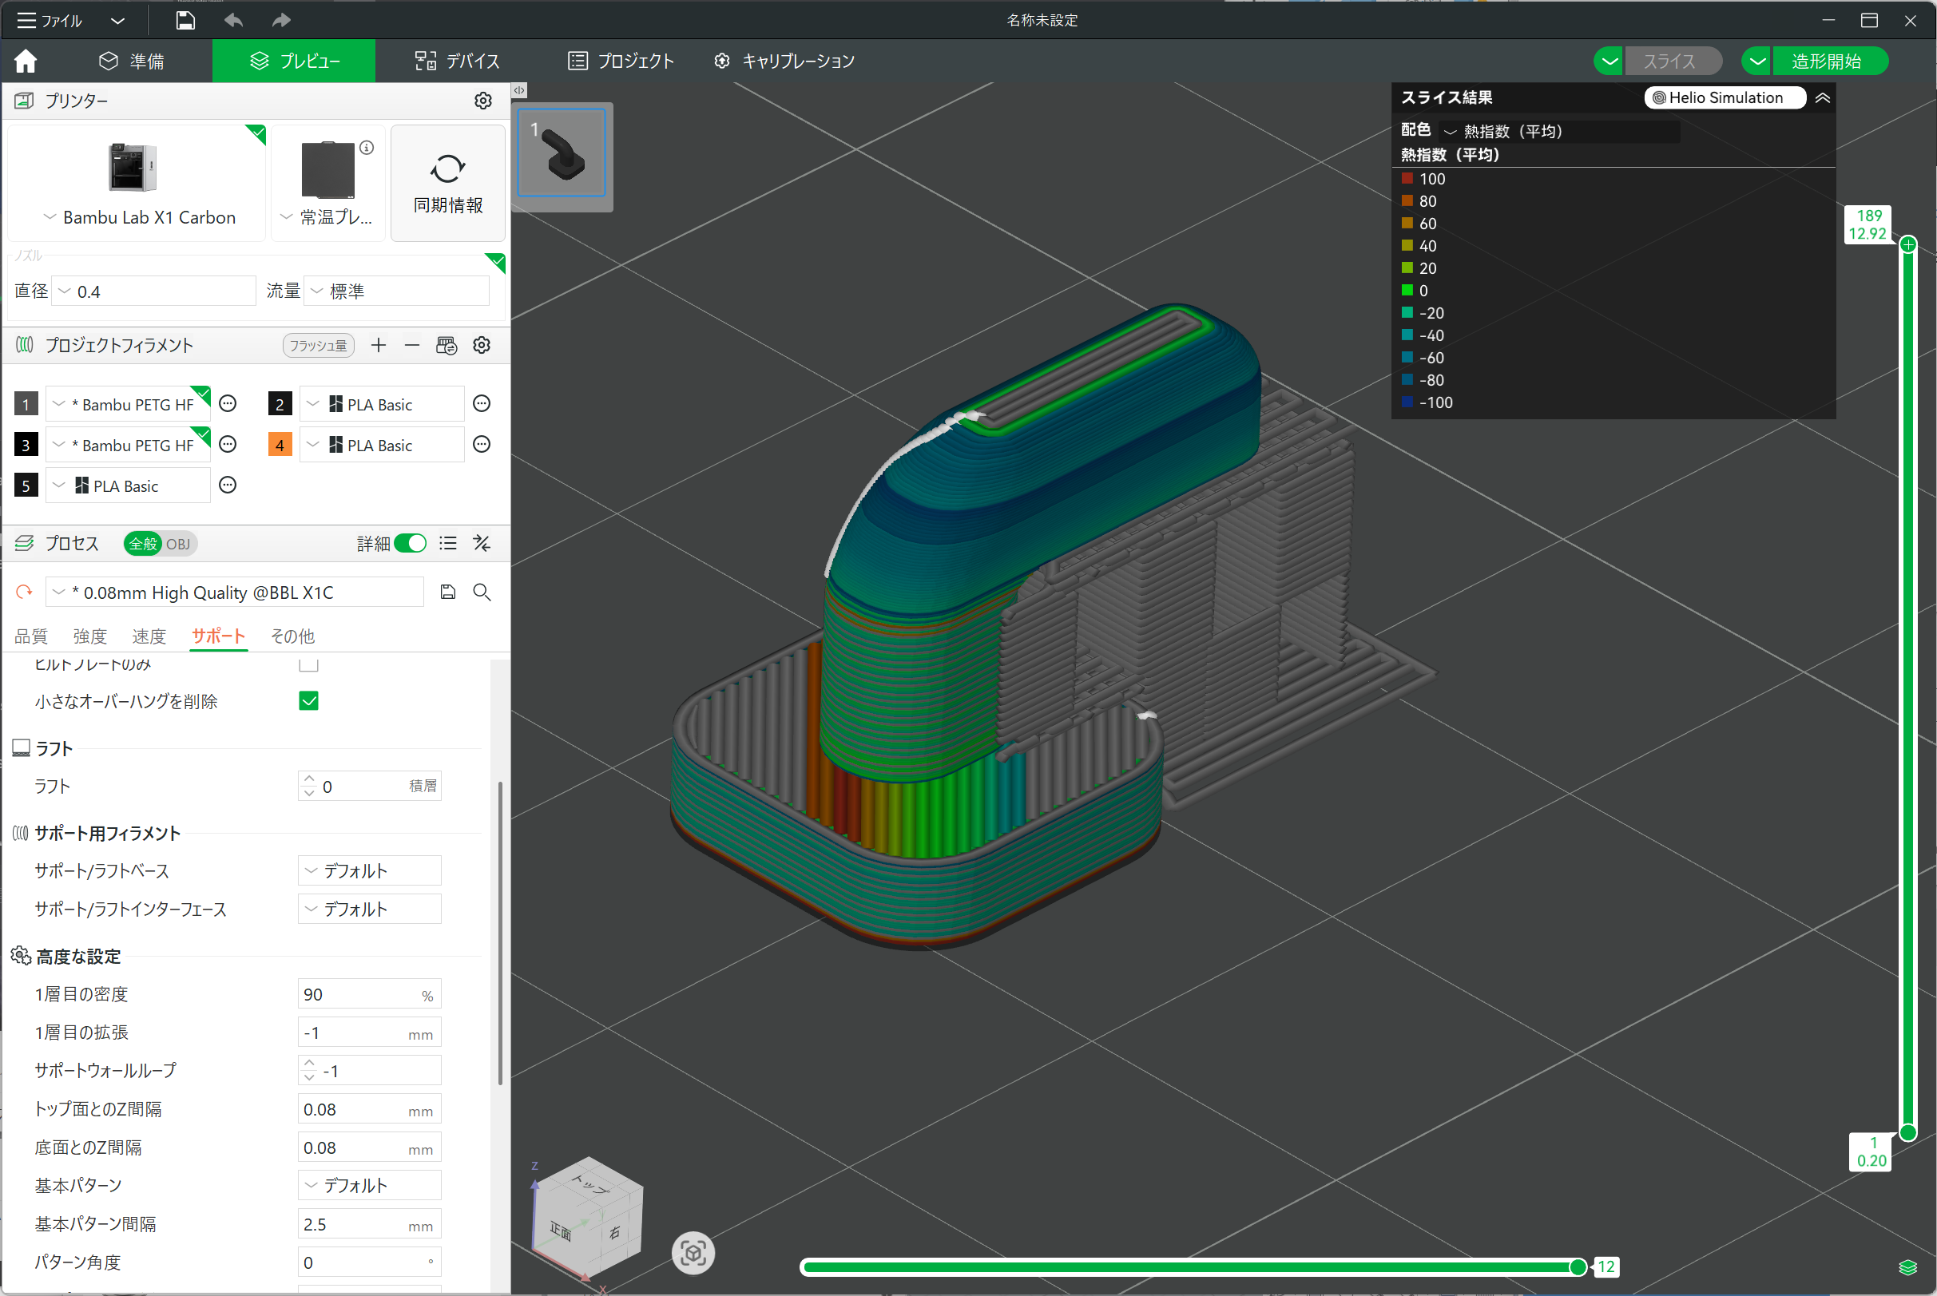
Task: Select plate 1 thumbnail
Action: point(562,153)
